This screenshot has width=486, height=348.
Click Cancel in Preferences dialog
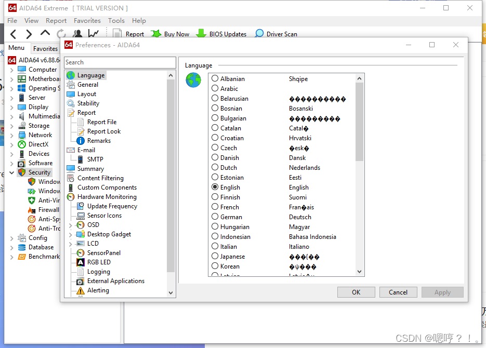(398, 292)
